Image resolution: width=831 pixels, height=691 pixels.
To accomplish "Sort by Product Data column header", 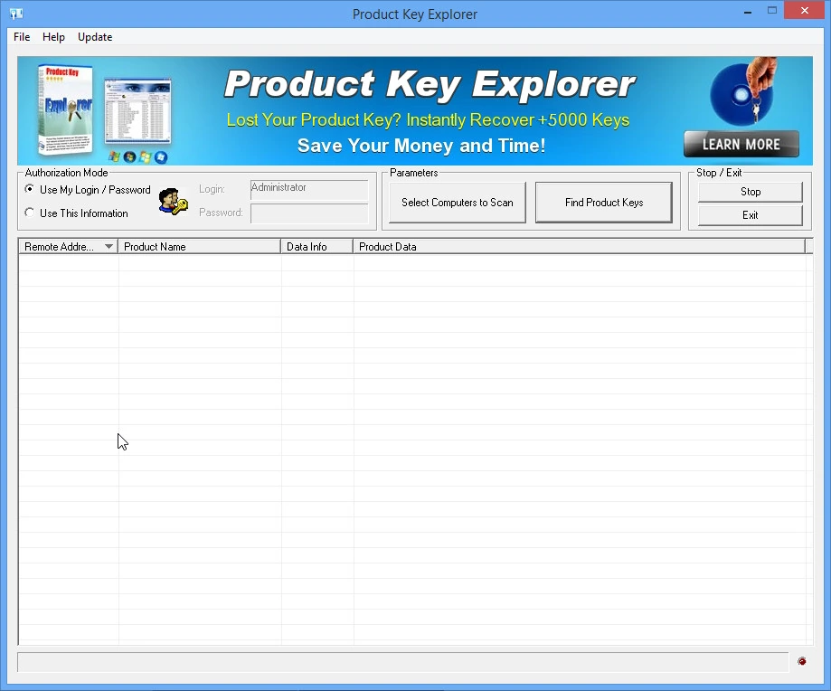I will [579, 246].
